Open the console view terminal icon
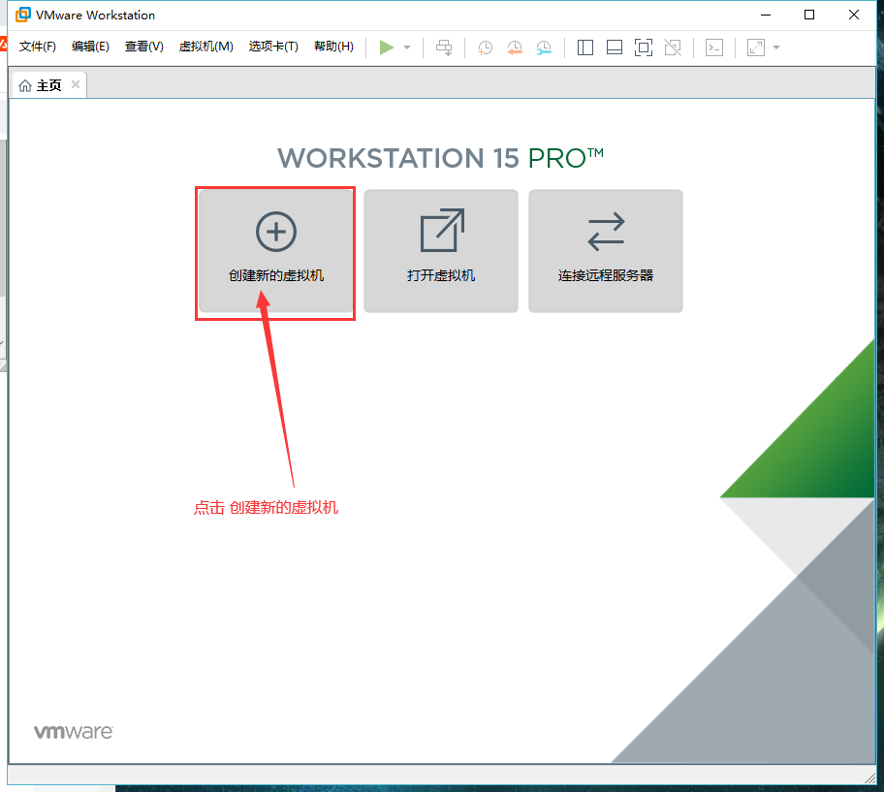The width and height of the screenshot is (884, 792). 714,48
